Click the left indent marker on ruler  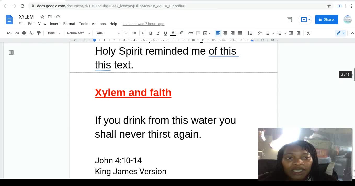(95, 40)
